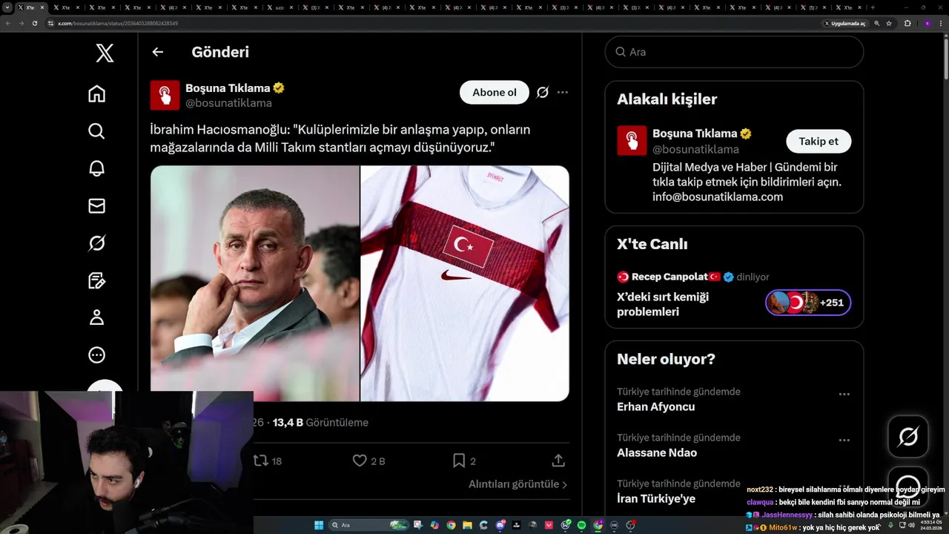
Task: Follow Boşuna Tıklama via Takip et
Action: pos(819,141)
